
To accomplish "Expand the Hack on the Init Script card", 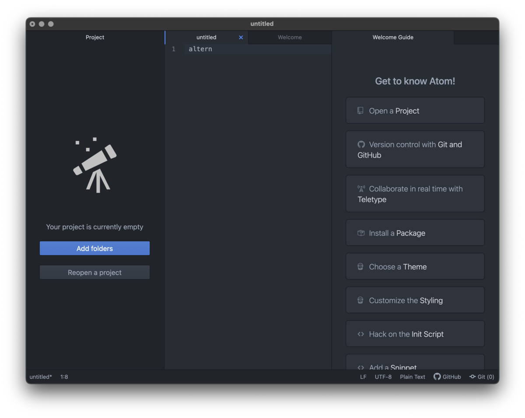I will 415,334.
